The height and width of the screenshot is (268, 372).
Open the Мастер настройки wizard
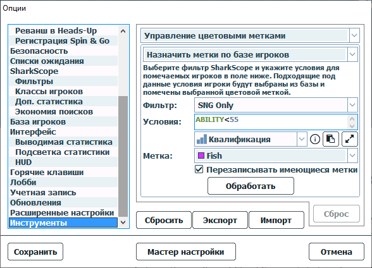tap(186, 252)
